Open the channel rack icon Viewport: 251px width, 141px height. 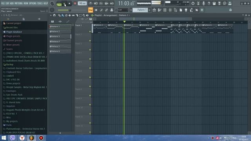165,10
